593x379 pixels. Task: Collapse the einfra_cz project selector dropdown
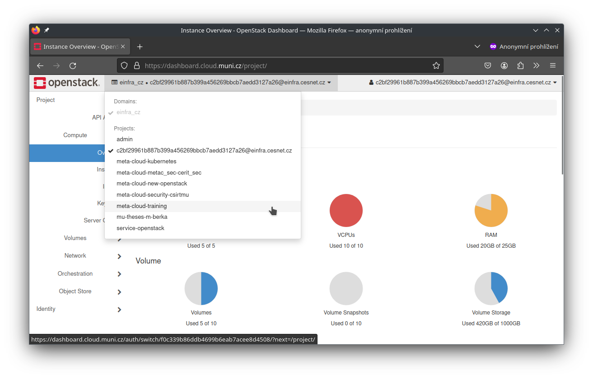click(x=221, y=83)
